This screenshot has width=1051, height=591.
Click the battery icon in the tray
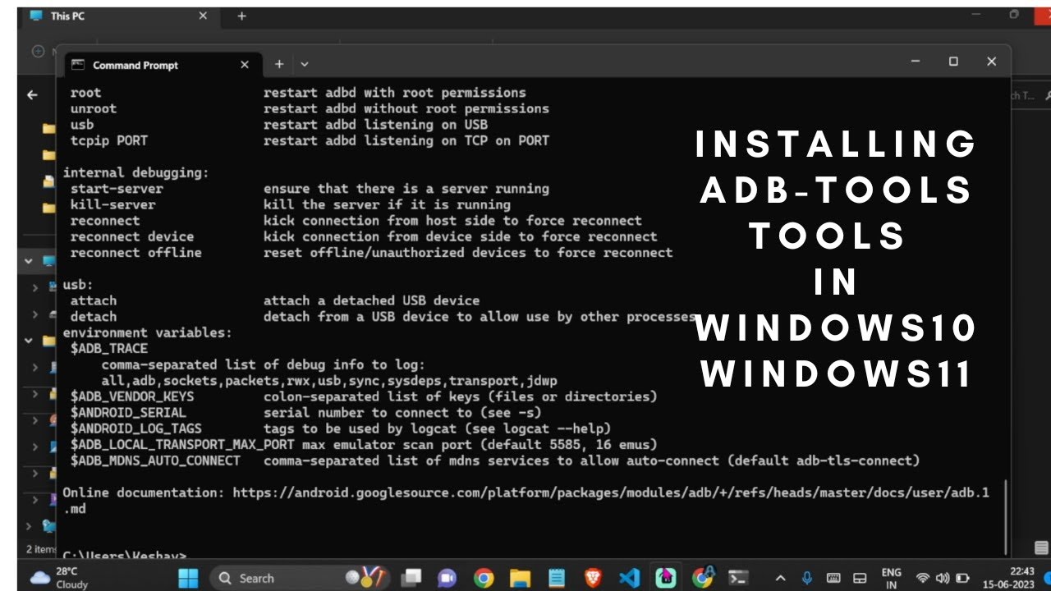[962, 578]
